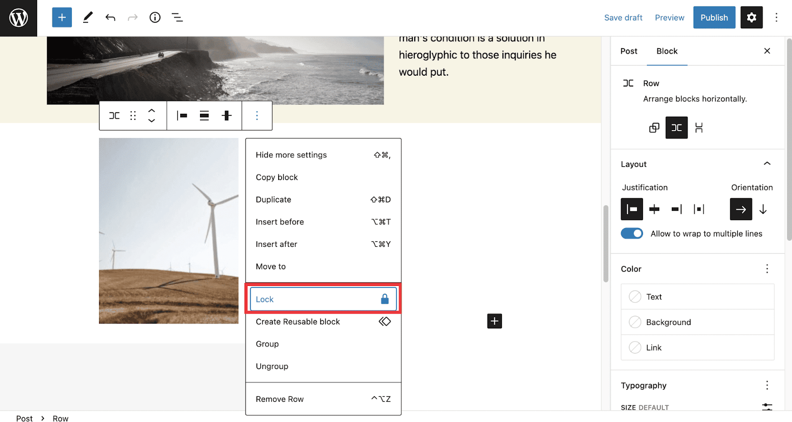Viewport: 792px width, 422px height.
Task: Collapse the Layout panel
Action: [767, 164]
